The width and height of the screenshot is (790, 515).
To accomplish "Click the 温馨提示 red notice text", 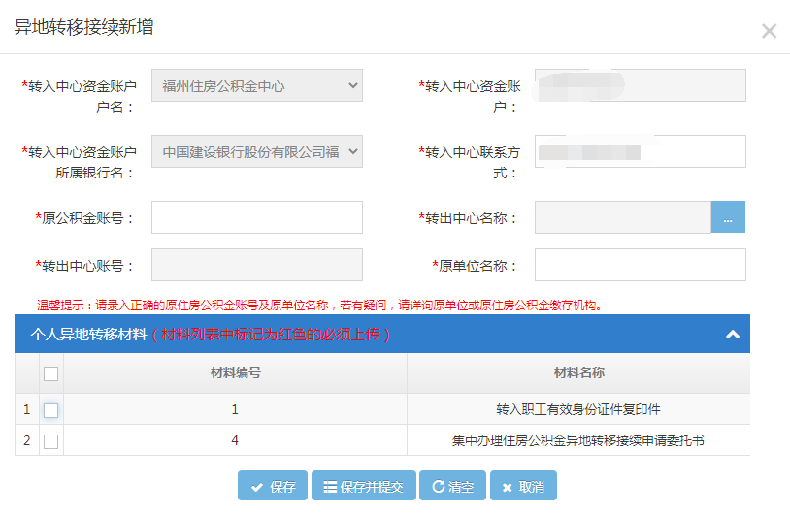I will 319,306.
